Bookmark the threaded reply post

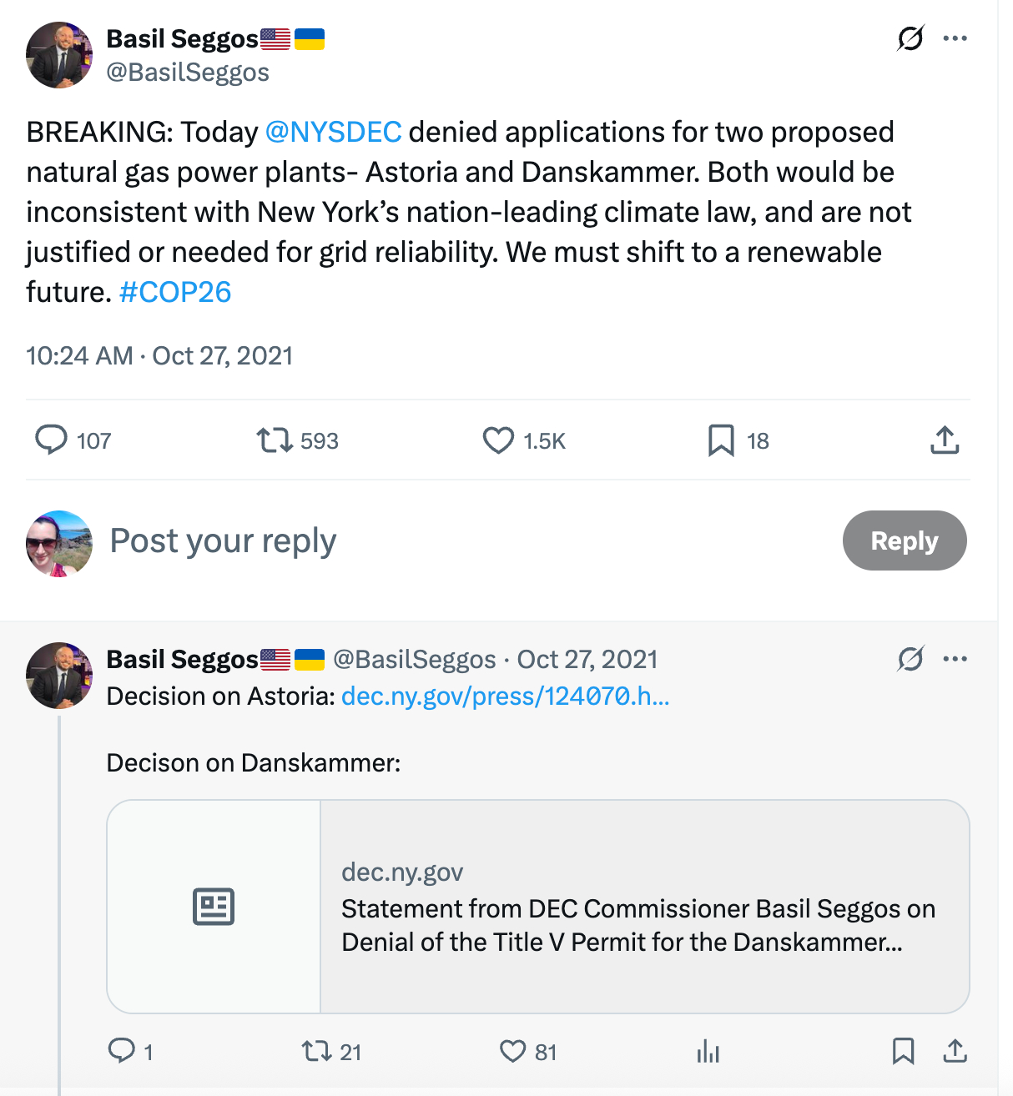(903, 1051)
